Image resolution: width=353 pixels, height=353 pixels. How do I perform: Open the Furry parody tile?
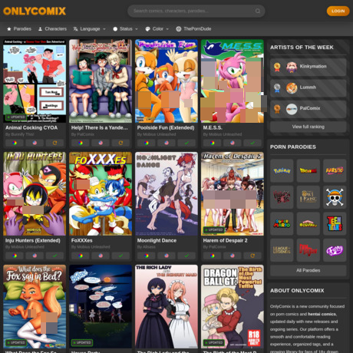click(335, 250)
